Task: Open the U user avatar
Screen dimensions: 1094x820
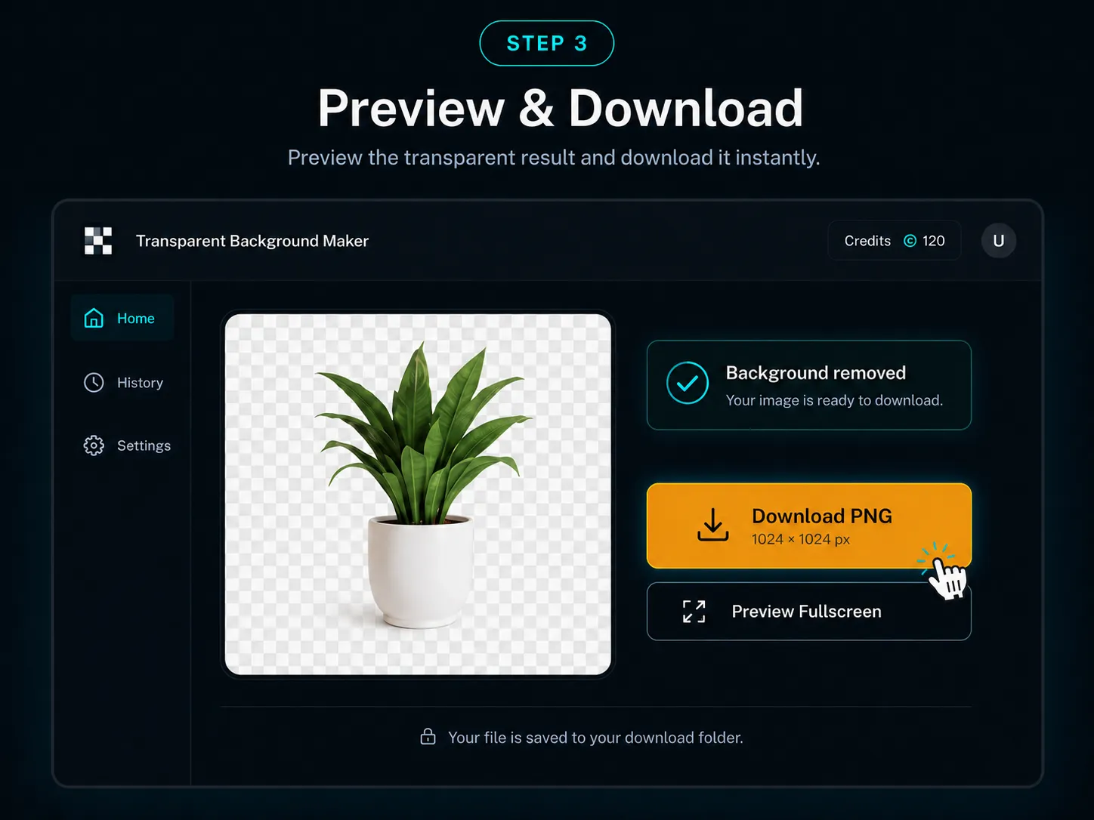Action: (998, 241)
